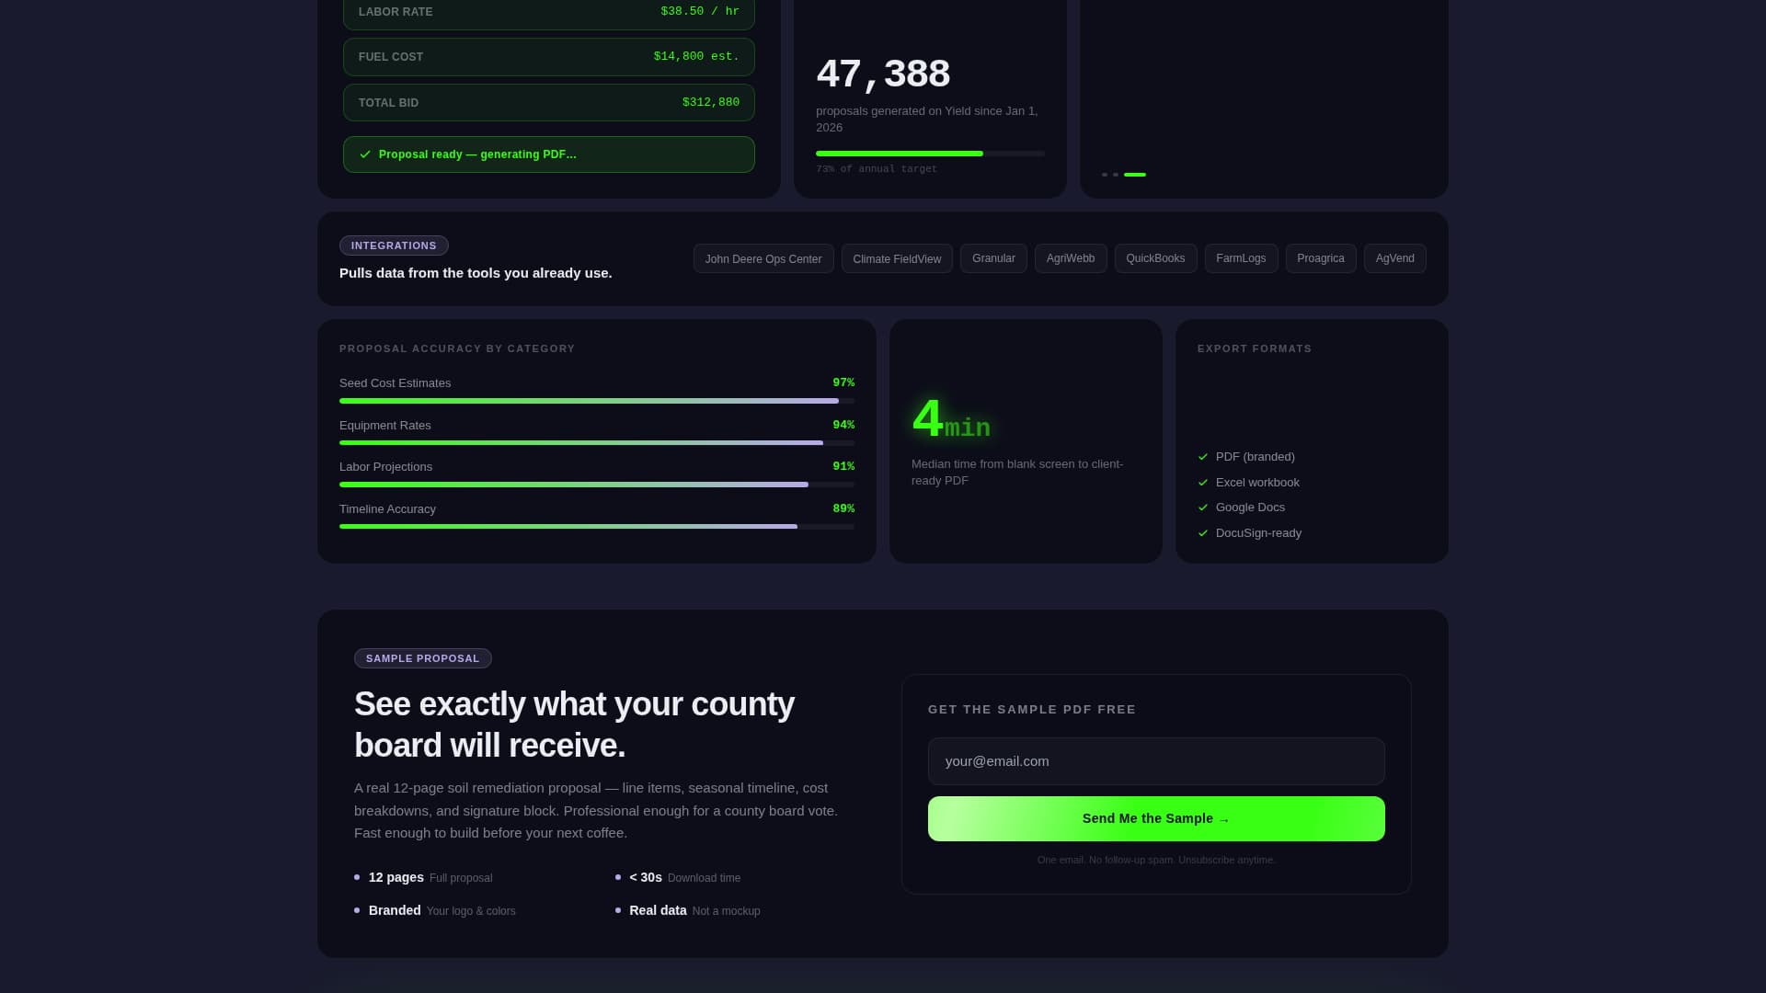Viewport: 1766px width, 993px height.
Task: Choose the AgriWebb integration chip
Action: click(x=1071, y=258)
